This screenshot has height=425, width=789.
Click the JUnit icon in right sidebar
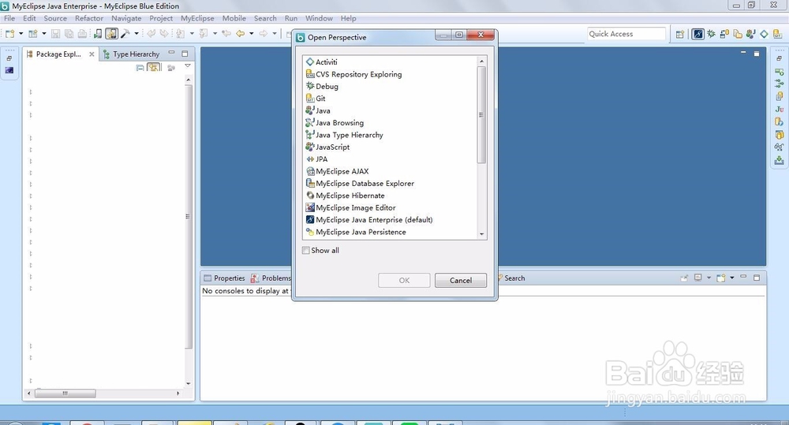(x=780, y=109)
